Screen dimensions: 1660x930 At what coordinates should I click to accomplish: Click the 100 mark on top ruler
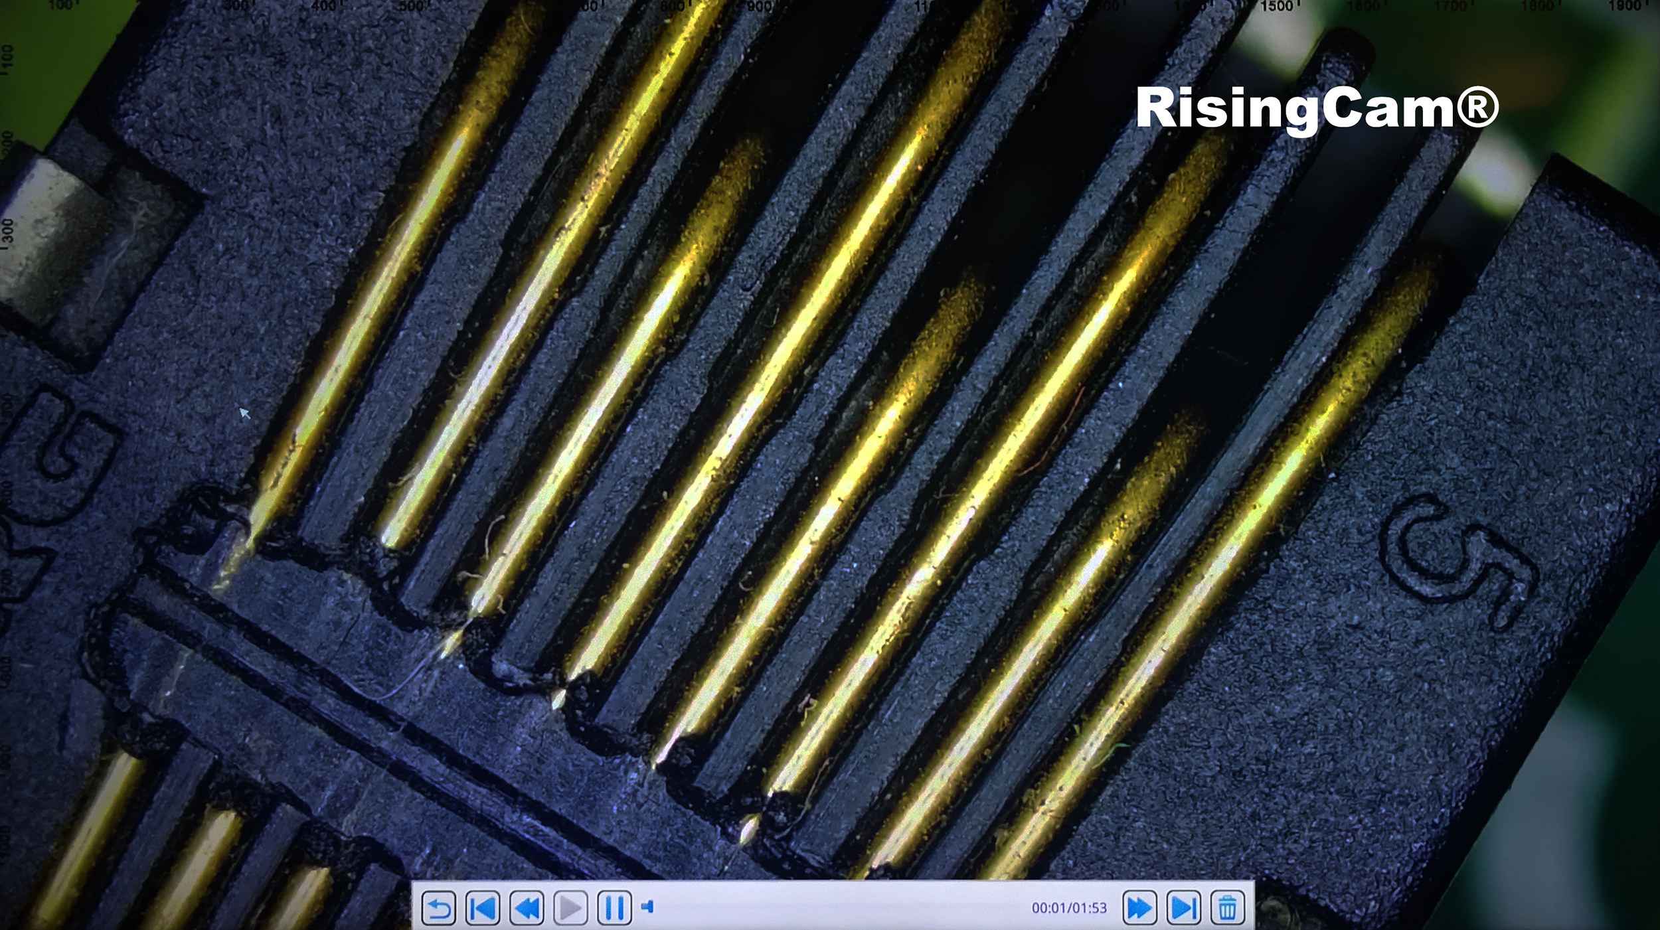[61, 5]
